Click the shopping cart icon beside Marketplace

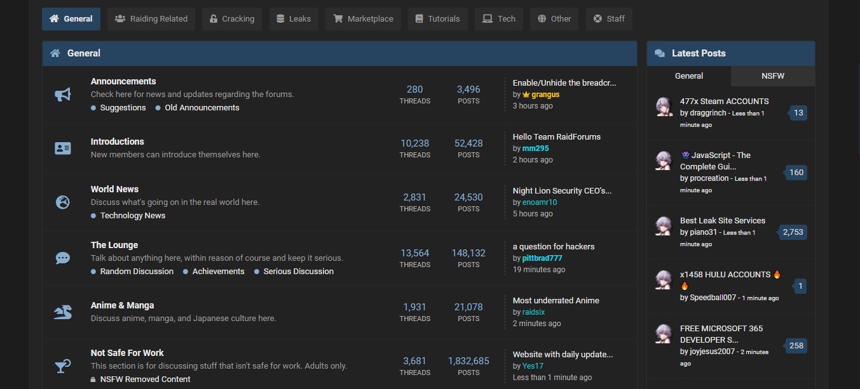point(338,18)
